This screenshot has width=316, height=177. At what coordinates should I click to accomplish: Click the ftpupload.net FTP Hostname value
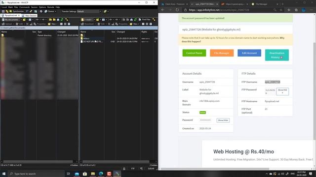pos(272,101)
